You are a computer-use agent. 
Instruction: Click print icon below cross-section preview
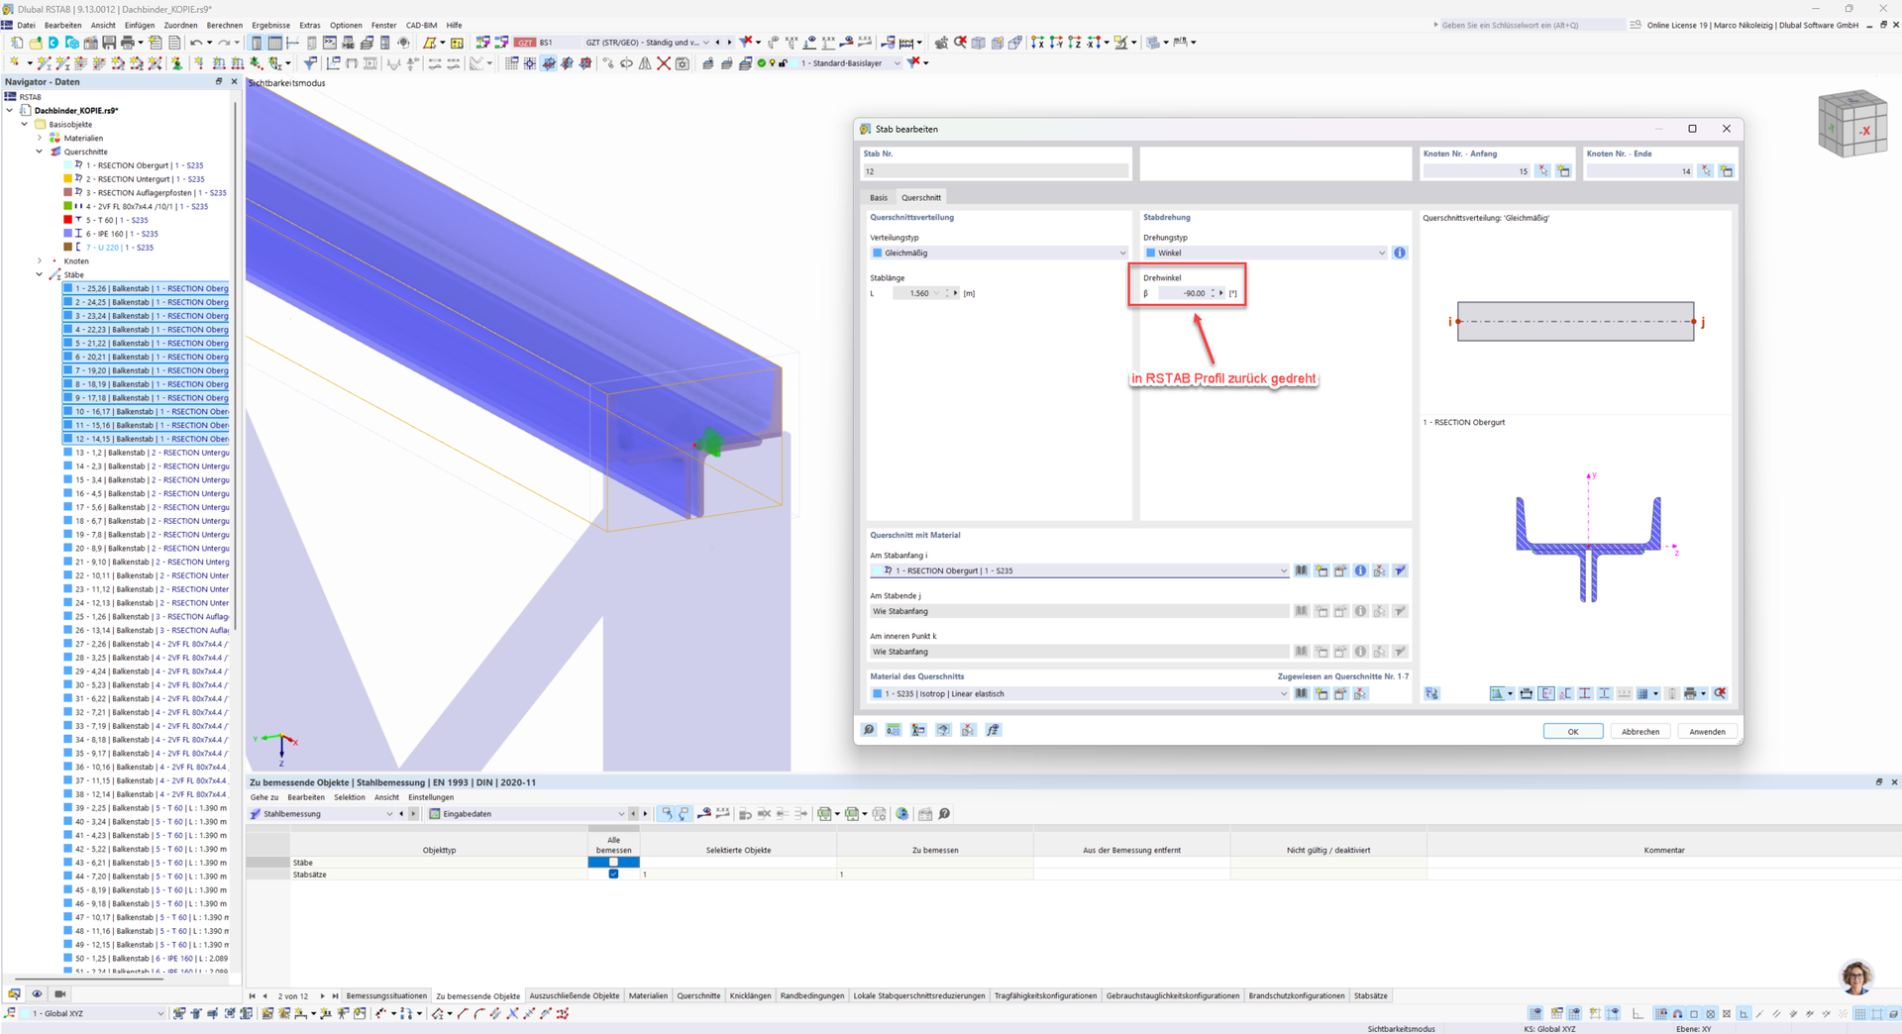pyautogui.click(x=1690, y=693)
